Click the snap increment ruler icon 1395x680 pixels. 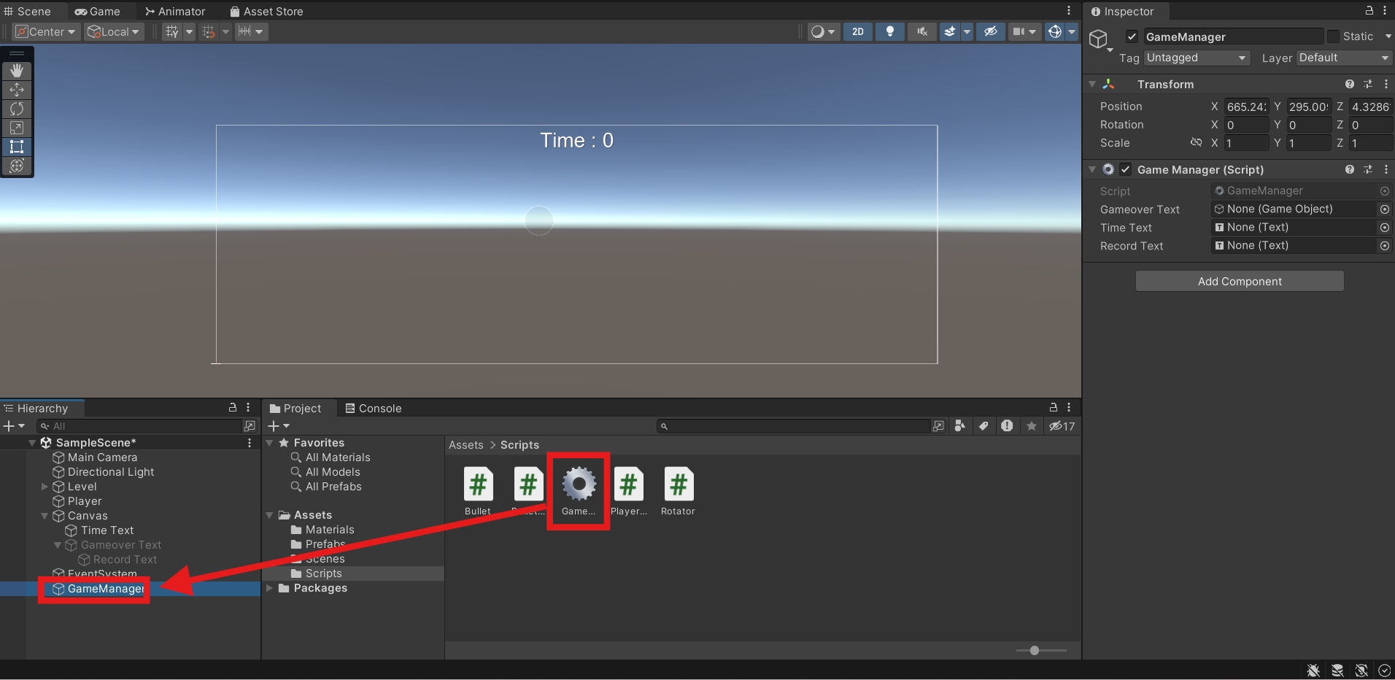(244, 31)
